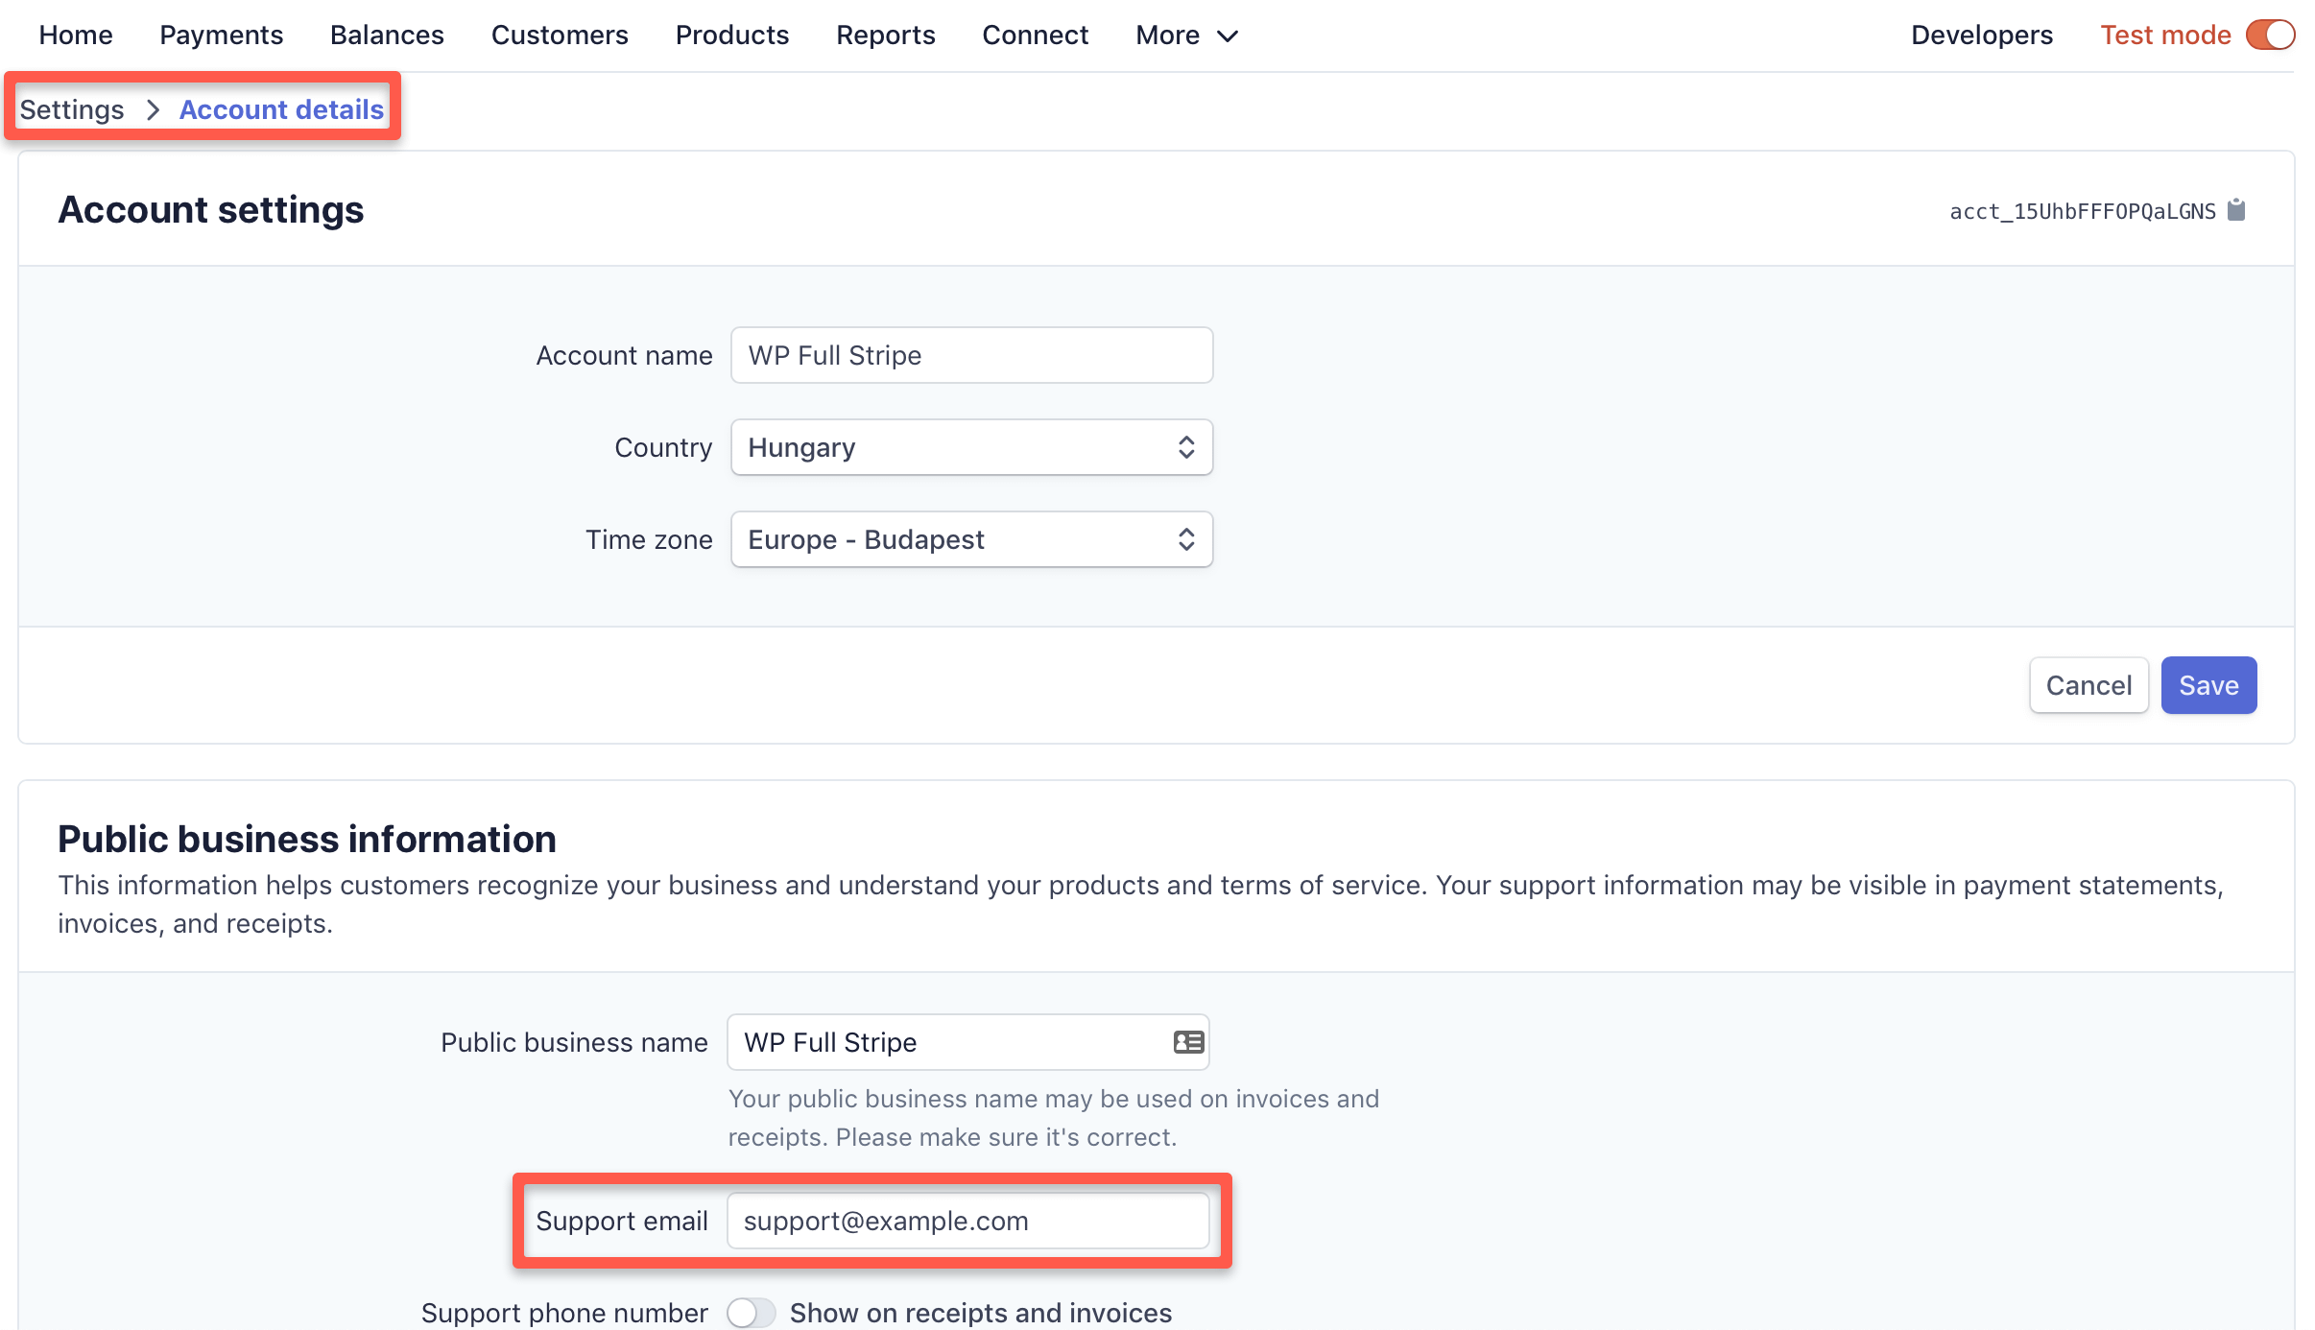Viewport: 2315px width, 1330px height.
Task: Go back to Settings via breadcrumb
Action: tap(71, 108)
